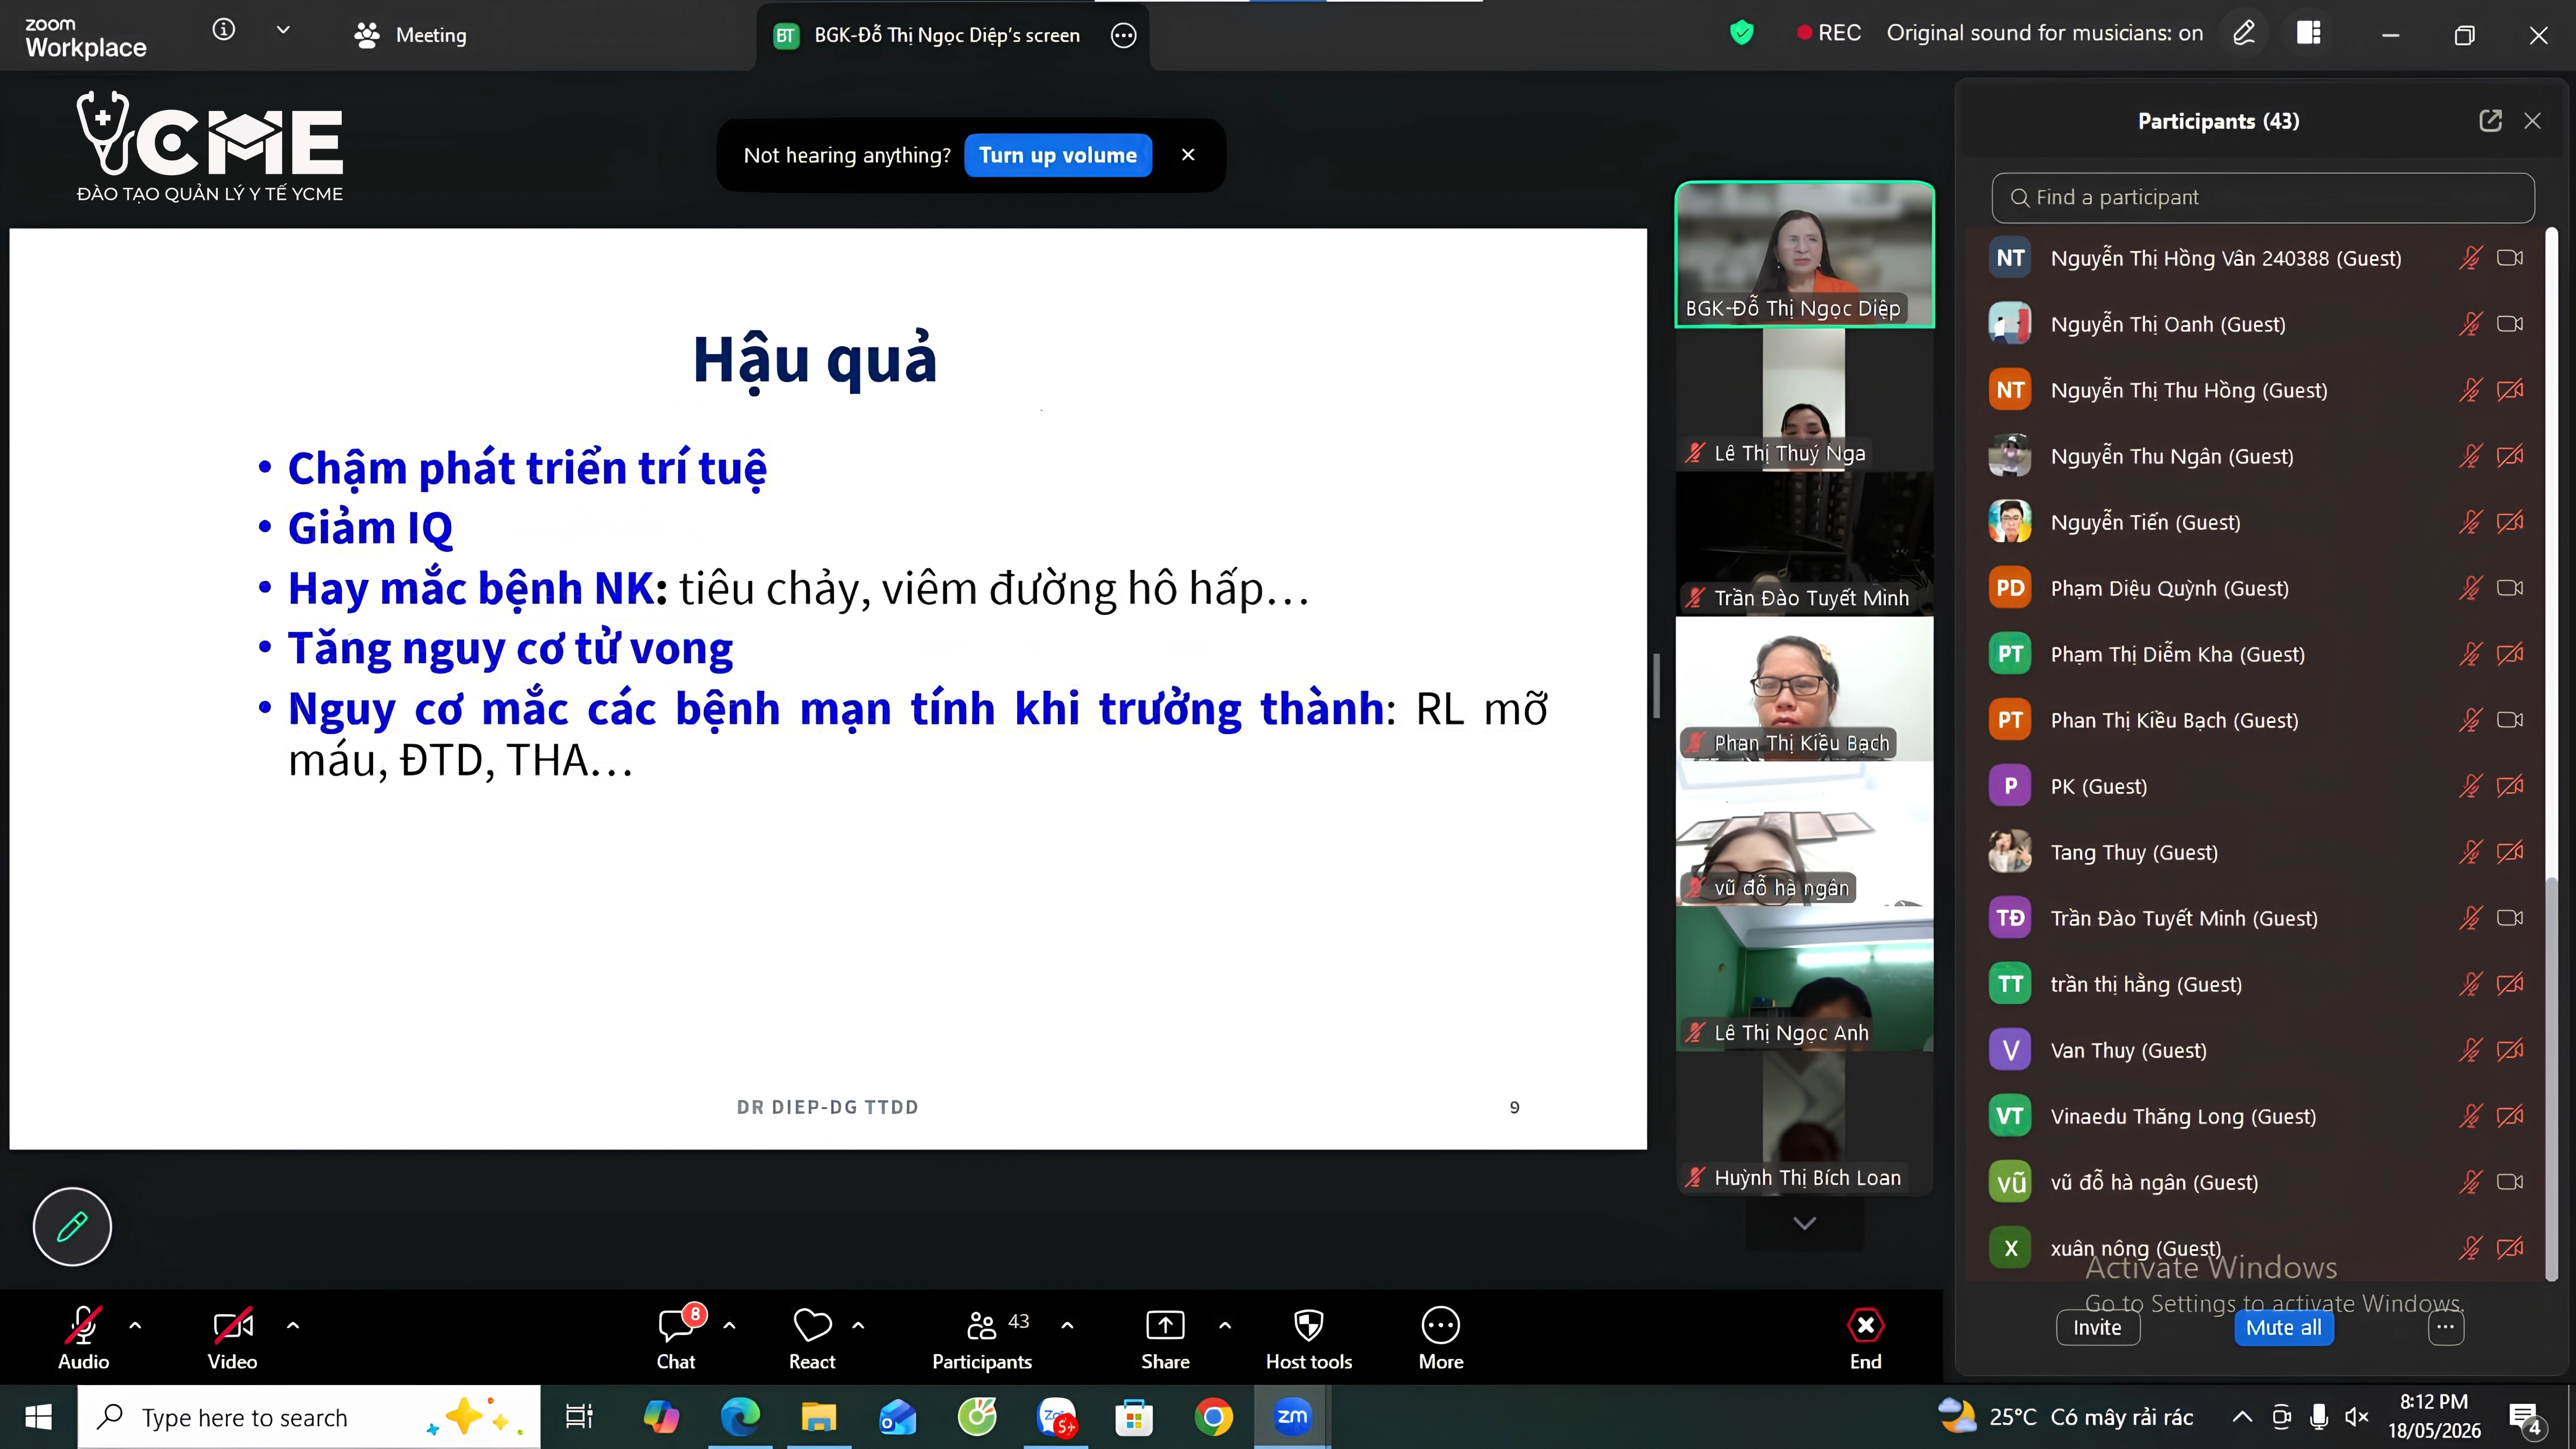Click End meeting button

(1865, 1338)
